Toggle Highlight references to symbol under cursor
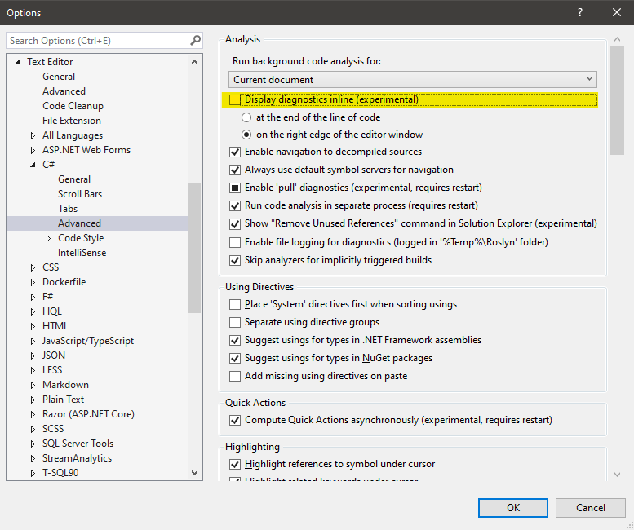634x530 pixels. [235, 464]
